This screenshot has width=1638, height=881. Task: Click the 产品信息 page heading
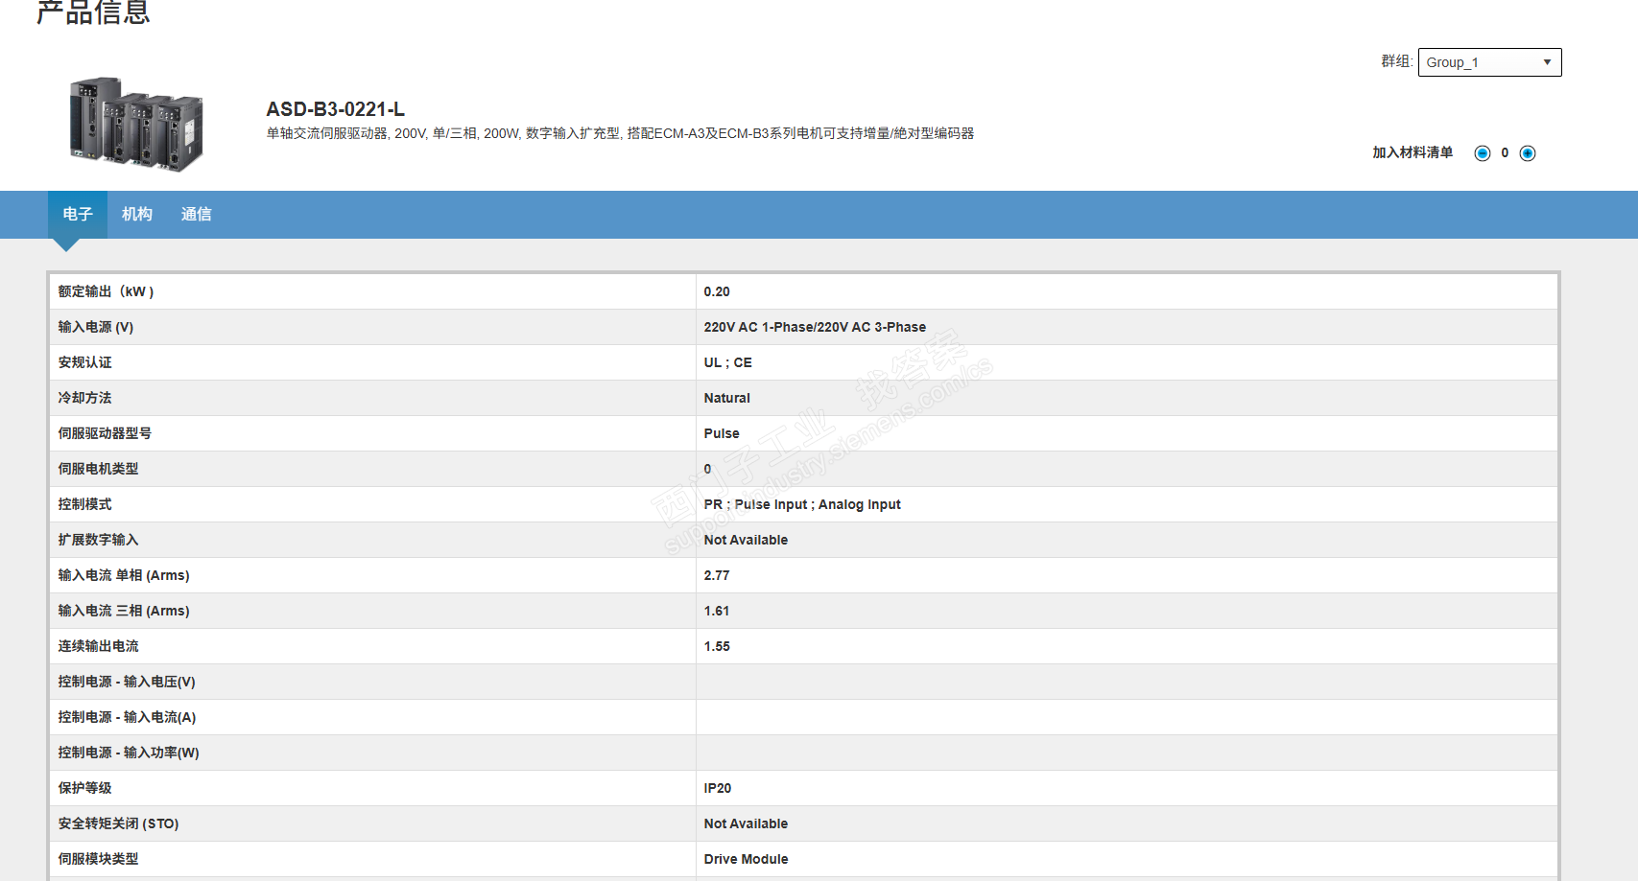93,12
